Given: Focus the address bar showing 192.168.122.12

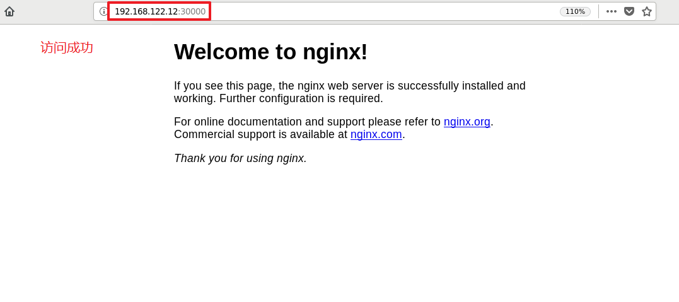Looking at the screenshot, I should click(x=146, y=12).
